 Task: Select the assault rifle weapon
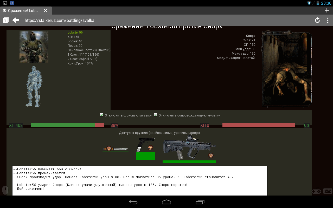click(189, 148)
